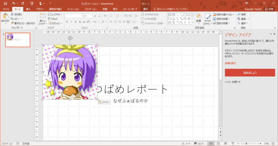The image size is (278, 146).
Task: Switch to Insert (挿入) tab
Action: coord(28,9)
